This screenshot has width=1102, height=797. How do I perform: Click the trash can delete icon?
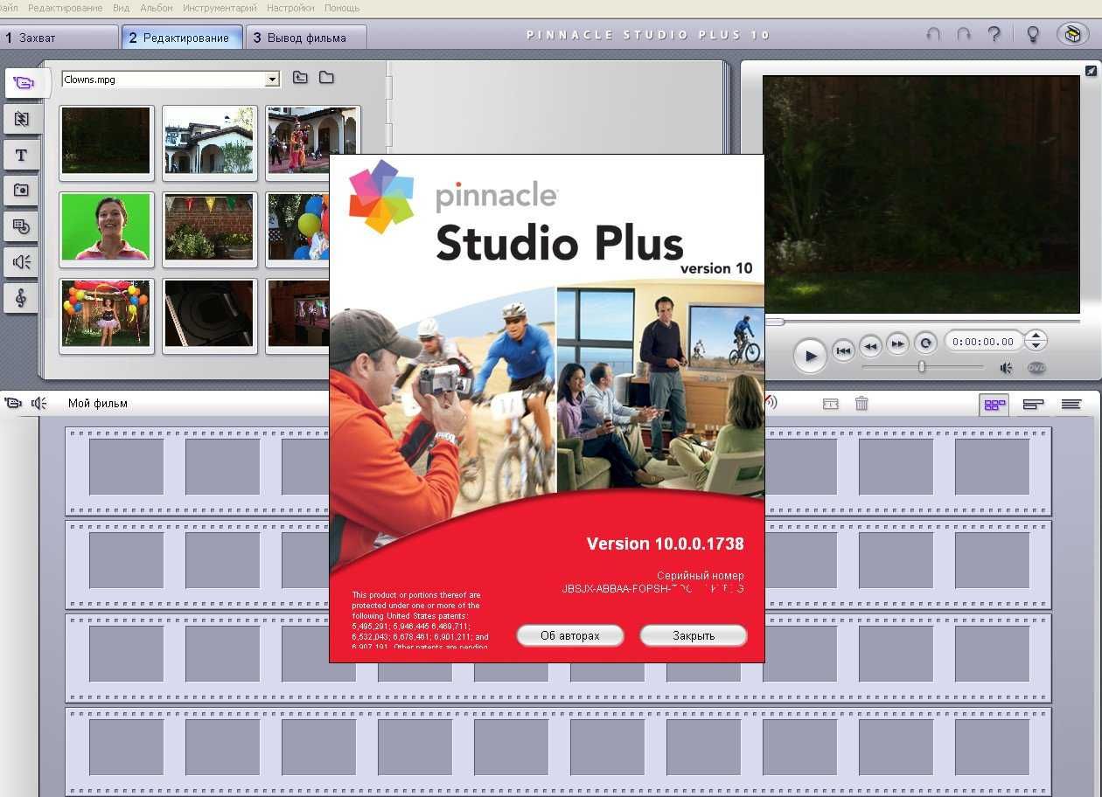(861, 403)
